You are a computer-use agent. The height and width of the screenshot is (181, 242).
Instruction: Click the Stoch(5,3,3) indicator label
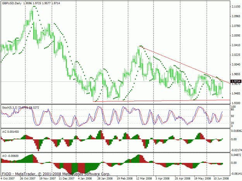click(10, 108)
